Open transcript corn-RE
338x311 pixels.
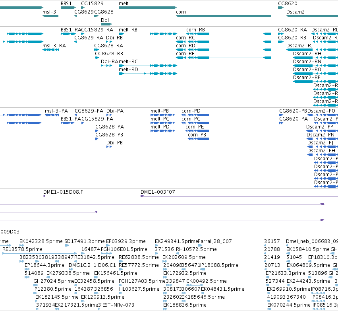(185, 54)
